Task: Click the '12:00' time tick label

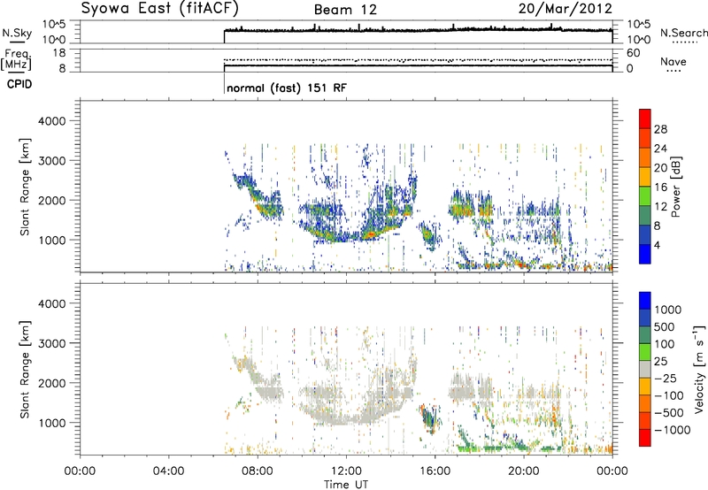Action: tap(346, 471)
